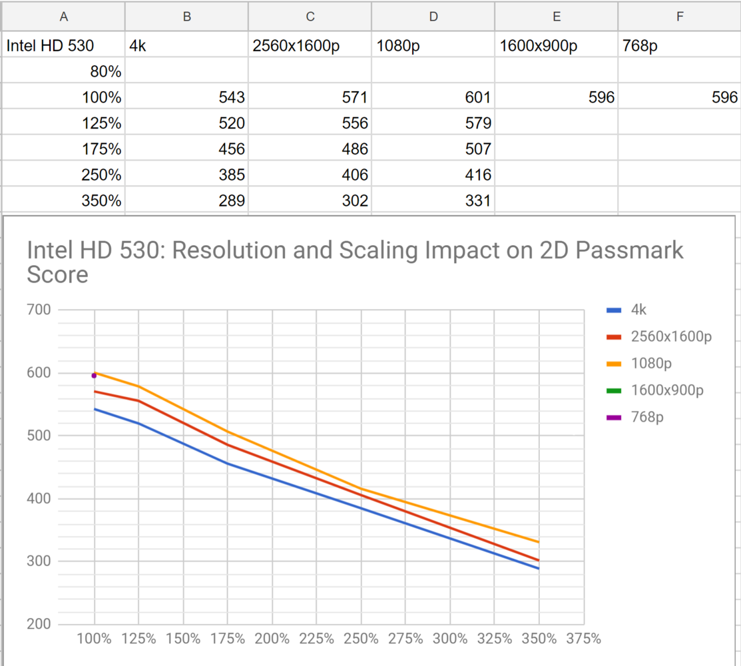The height and width of the screenshot is (666, 741).
Task: Click the '4k' header cell in row one
Action: [x=186, y=45]
